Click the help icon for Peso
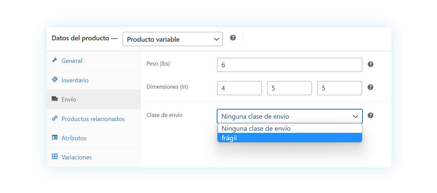The height and width of the screenshot is (193, 437). (370, 64)
